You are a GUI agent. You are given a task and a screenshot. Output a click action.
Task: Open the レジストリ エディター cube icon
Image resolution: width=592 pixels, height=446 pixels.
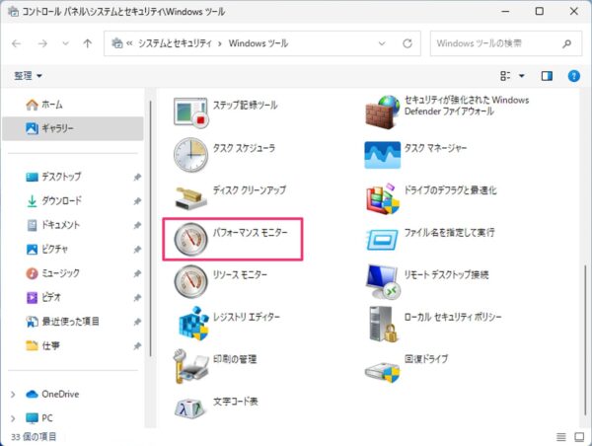click(193, 324)
